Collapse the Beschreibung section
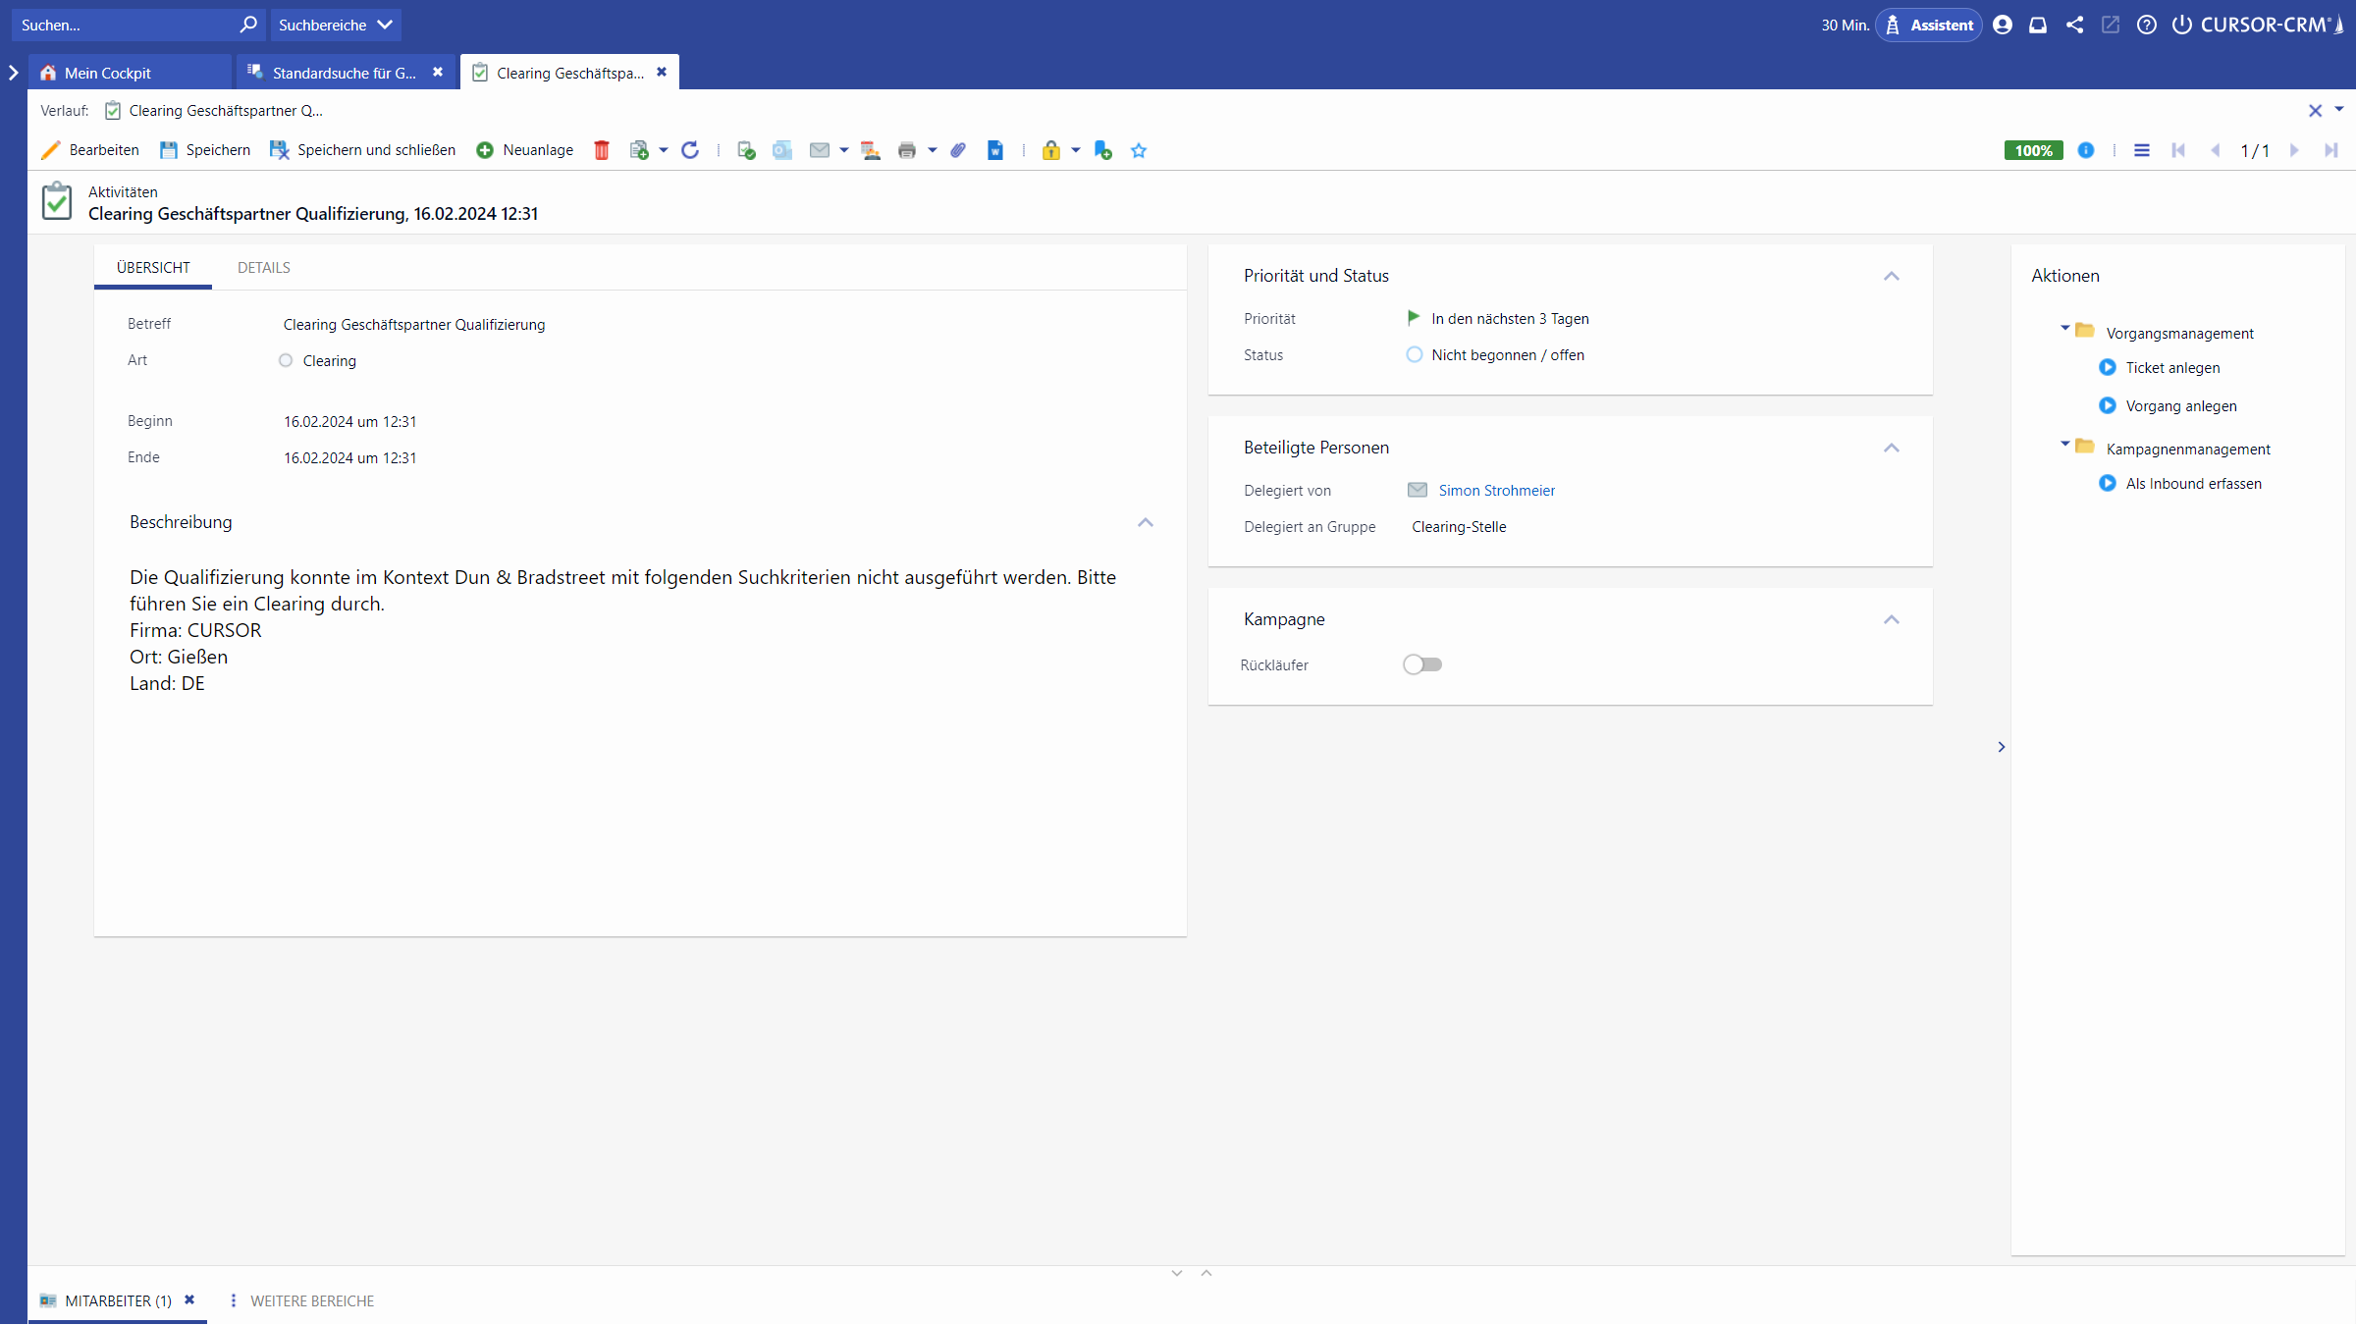Viewport: 2356px width, 1325px height. pos(1145,522)
